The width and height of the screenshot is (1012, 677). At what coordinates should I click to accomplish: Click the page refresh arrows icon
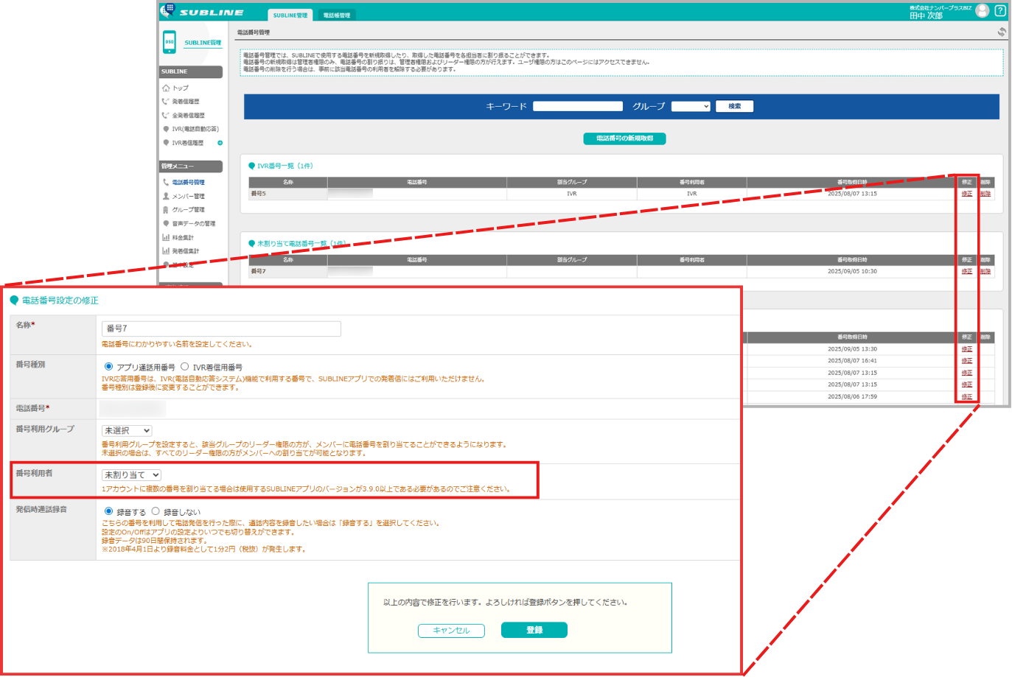click(x=1001, y=32)
